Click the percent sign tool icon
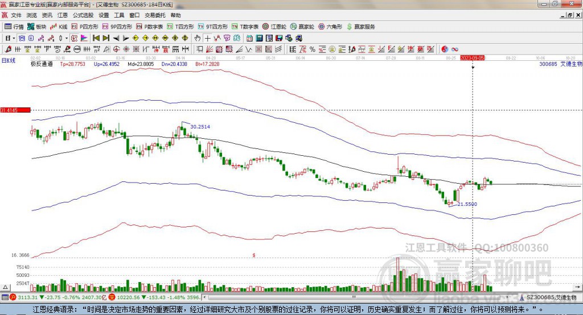The height and width of the screenshot is (315, 583). point(313,49)
